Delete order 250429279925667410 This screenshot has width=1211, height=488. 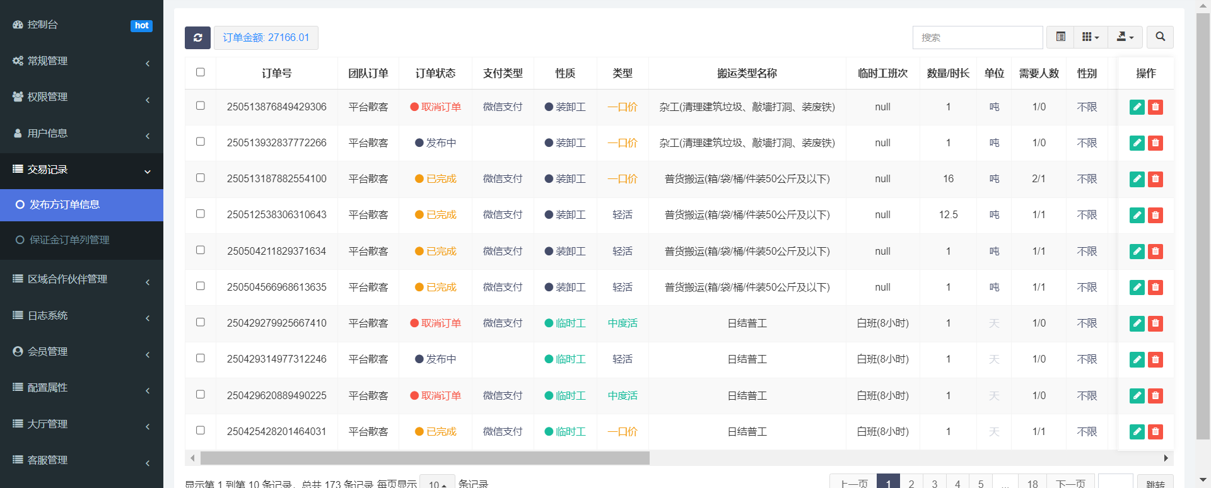[1155, 323]
